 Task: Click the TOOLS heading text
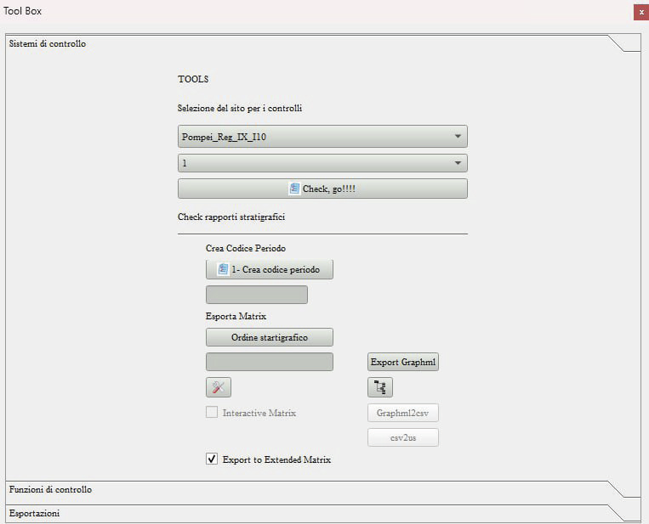(193, 79)
